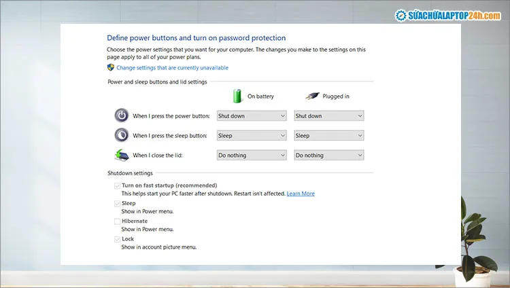Screen dimensions: 510x288
Task: Expand sleep button On battery dropdown
Action: click(x=252, y=136)
